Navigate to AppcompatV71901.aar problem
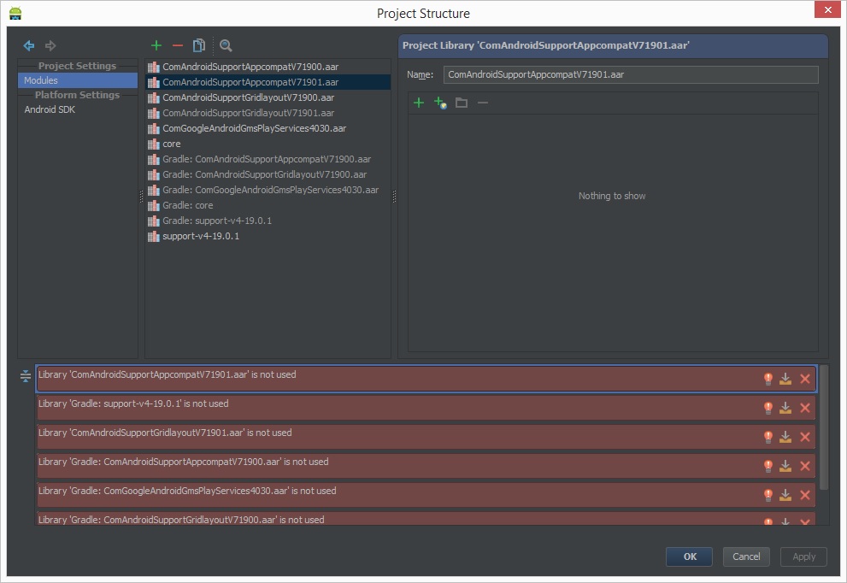This screenshot has width=847, height=583. (x=785, y=379)
